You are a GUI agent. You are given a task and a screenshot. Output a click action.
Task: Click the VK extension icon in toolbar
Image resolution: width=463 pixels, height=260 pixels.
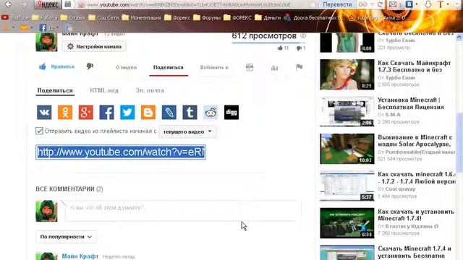tap(409, 4)
